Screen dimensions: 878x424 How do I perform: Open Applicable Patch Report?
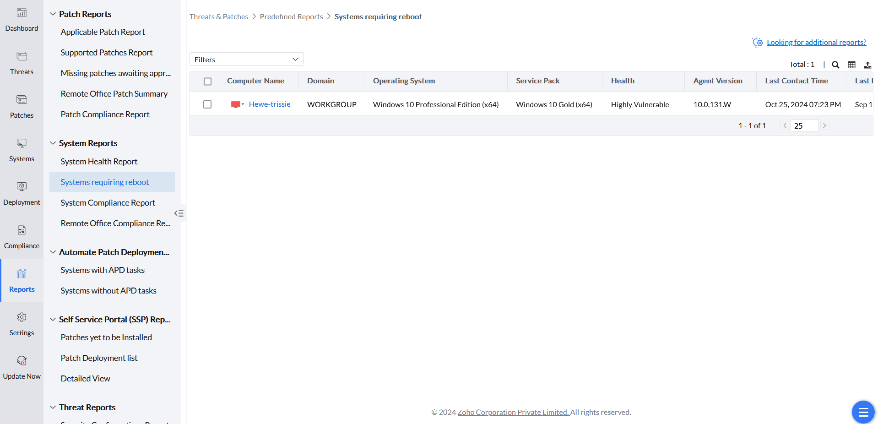point(103,32)
